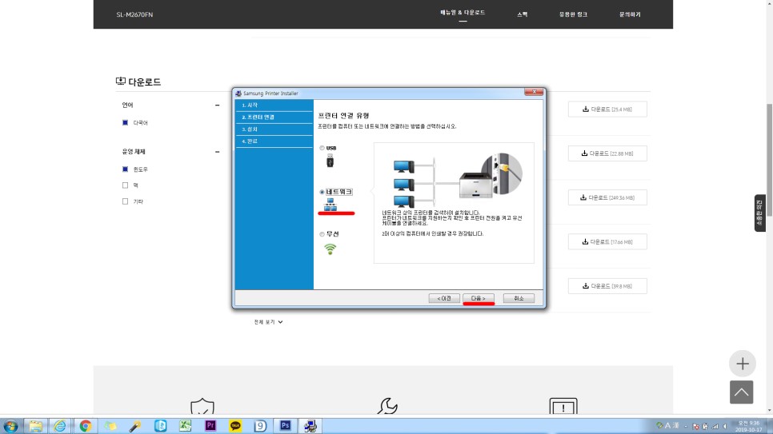
Task: Download the 17.66 MB file
Action: click(607, 242)
